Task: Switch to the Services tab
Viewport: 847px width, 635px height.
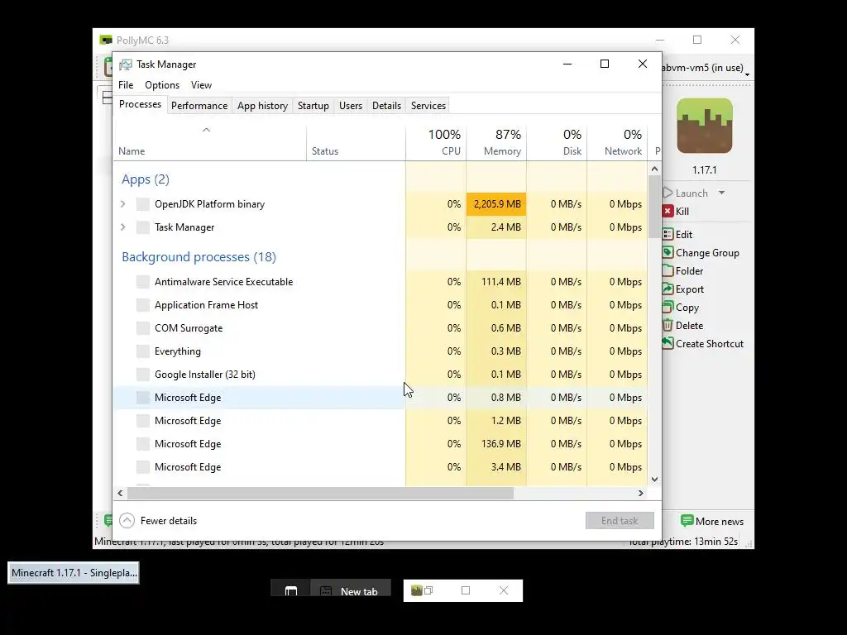Action: coord(428,106)
